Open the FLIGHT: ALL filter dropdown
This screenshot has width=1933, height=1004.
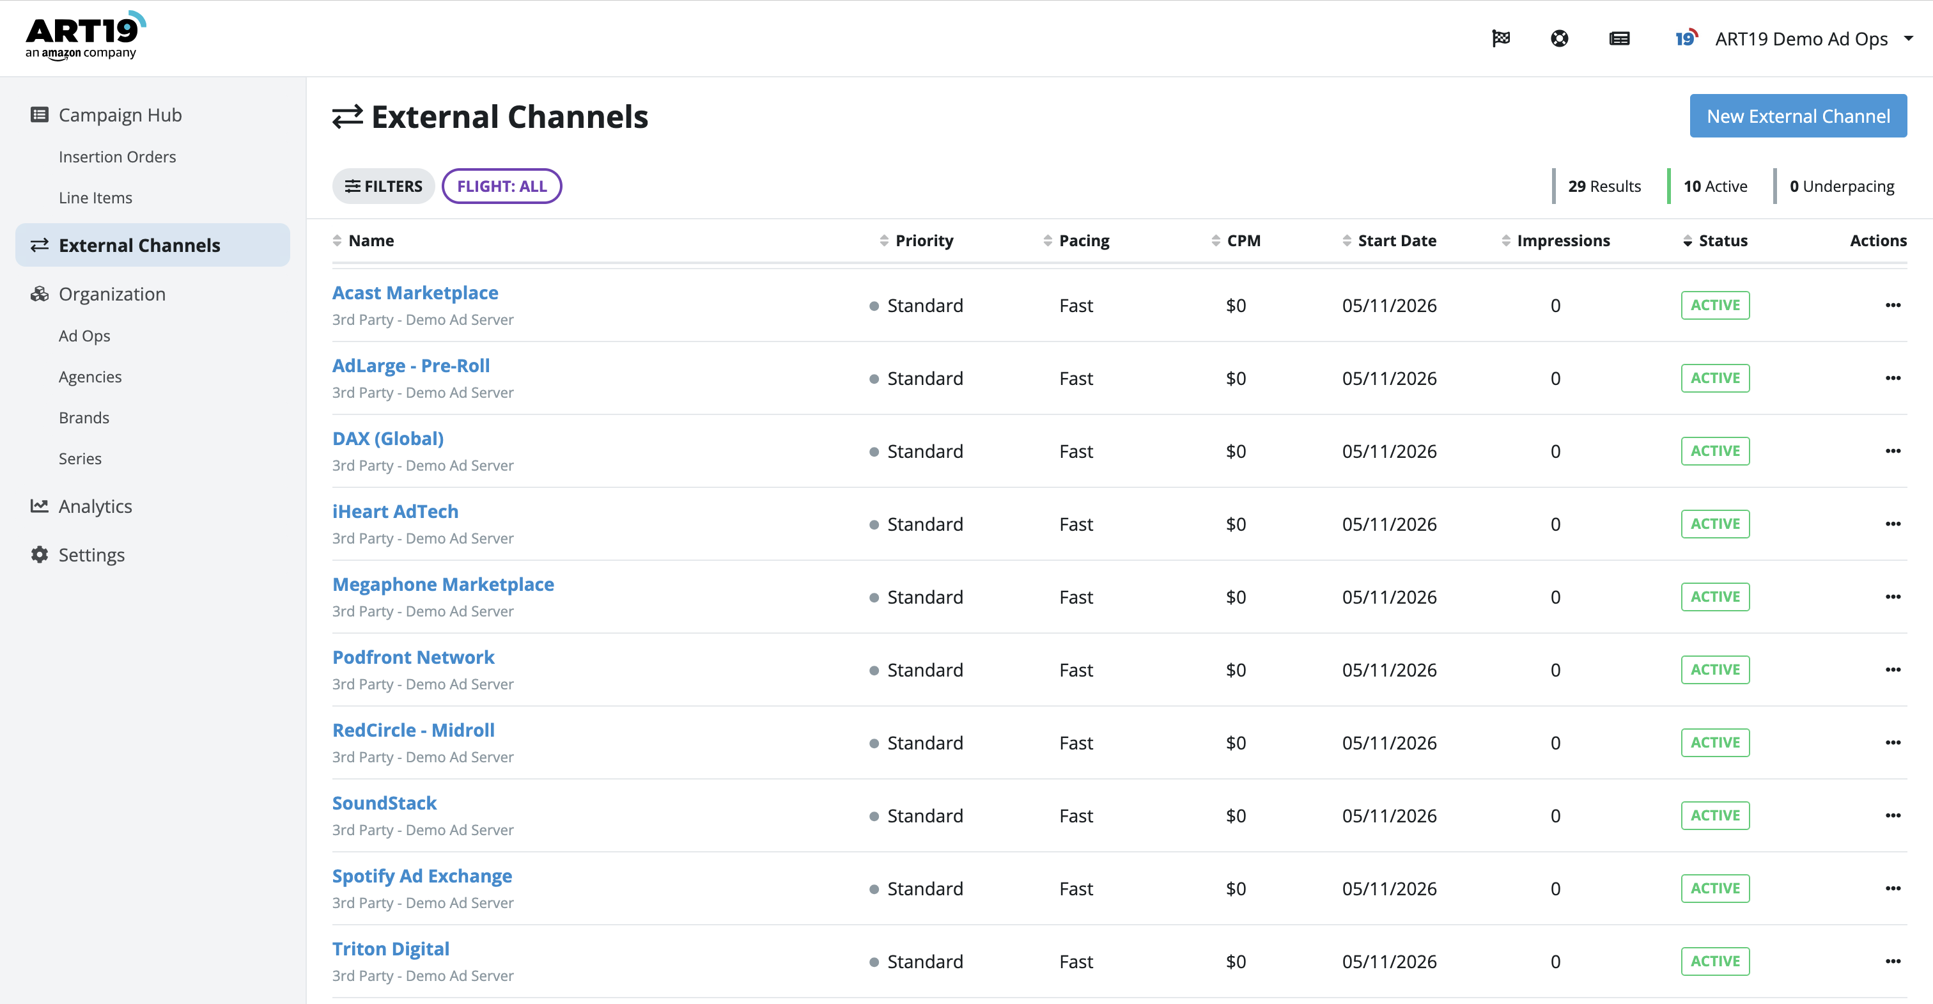click(502, 186)
